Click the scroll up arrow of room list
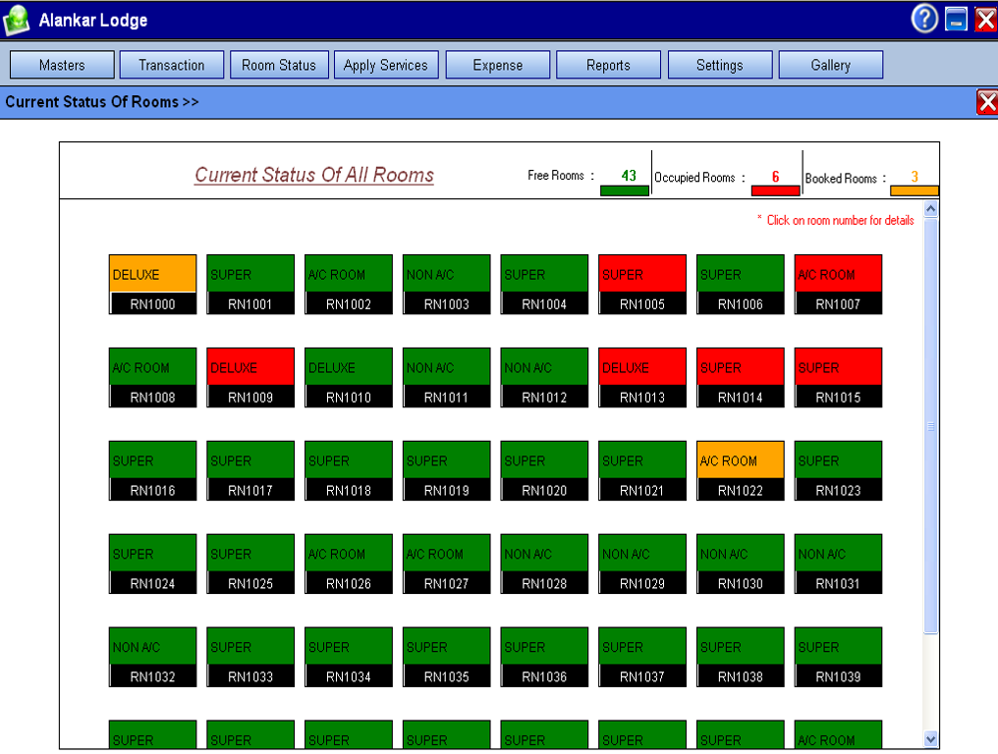The image size is (998, 754). (931, 209)
